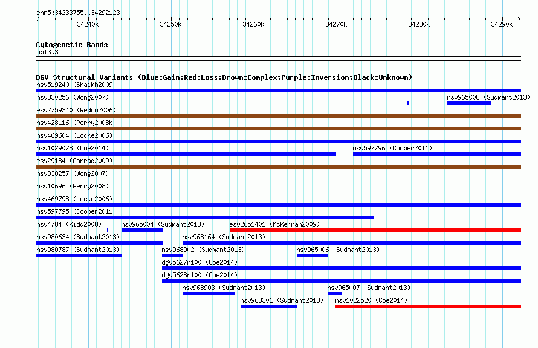This screenshot has height=348, width=538.
Task: Click the ruler's right end arrow
Action: coord(519,19)
